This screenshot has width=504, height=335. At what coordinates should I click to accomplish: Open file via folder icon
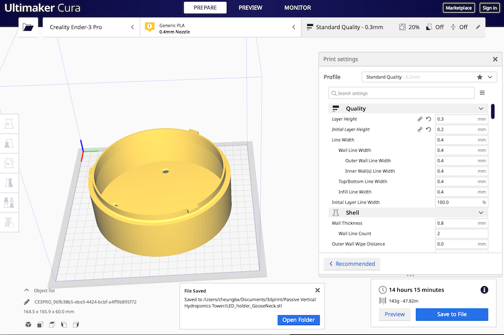28,27
